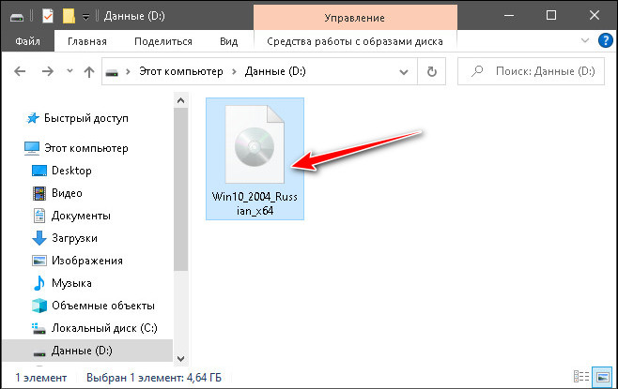Open Загрузки in the navigation pane
618x389 pixels.
point(74,238)
